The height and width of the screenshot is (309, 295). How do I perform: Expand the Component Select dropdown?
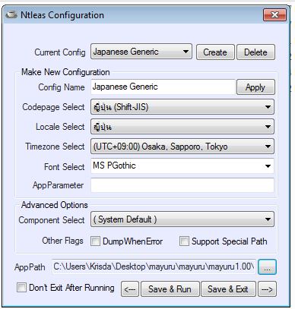click(x=182, y=219)
